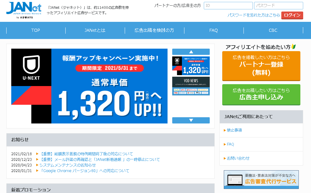
Task: Click the date 2020/04/23 in notices
Action: (22, 165)
